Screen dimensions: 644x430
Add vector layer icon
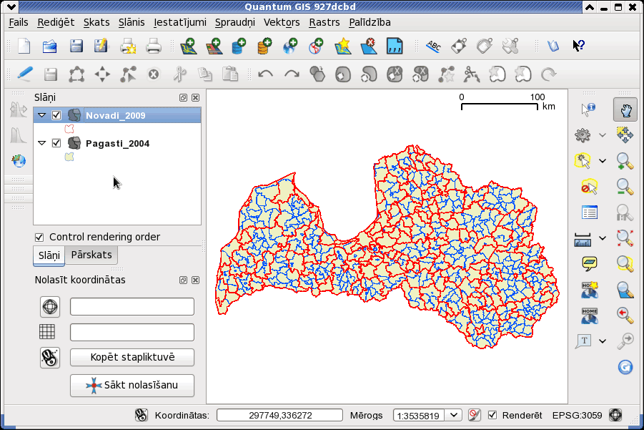point(189,46)
